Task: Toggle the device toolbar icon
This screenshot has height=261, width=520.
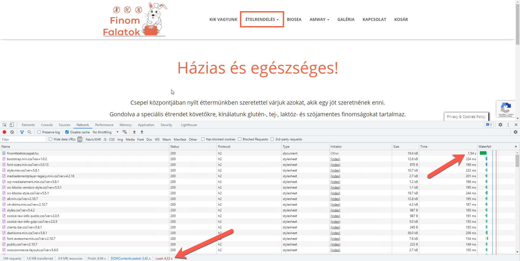Action: (x=12, y=125)
